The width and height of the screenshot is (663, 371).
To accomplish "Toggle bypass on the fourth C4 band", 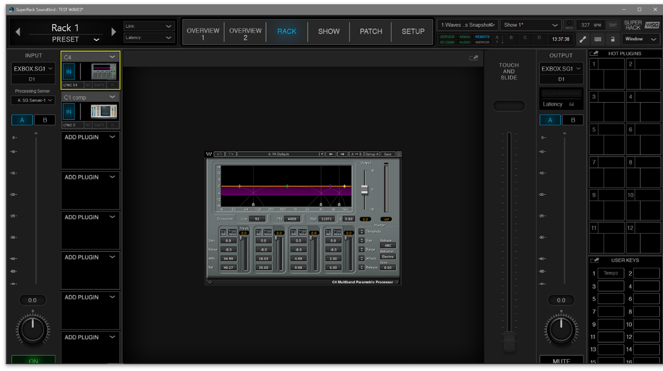I will point(337,232).
